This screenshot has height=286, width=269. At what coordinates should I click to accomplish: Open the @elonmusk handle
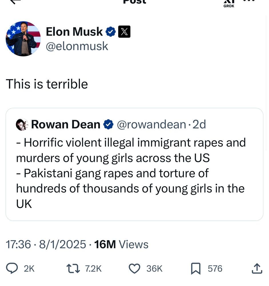click(77, 46)
